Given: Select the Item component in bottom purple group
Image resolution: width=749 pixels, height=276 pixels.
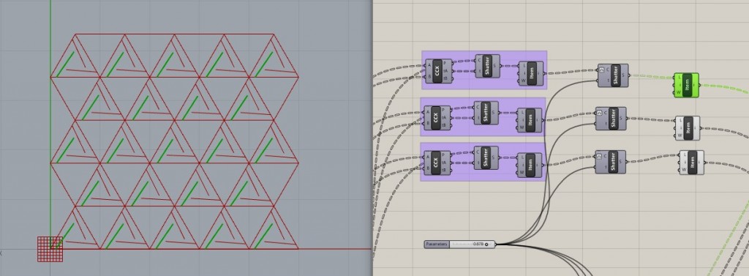Looking at the screenshot, I should click(x=530, y=165).
